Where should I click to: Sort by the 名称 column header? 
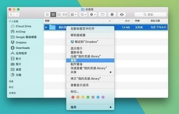click(47, 21)
